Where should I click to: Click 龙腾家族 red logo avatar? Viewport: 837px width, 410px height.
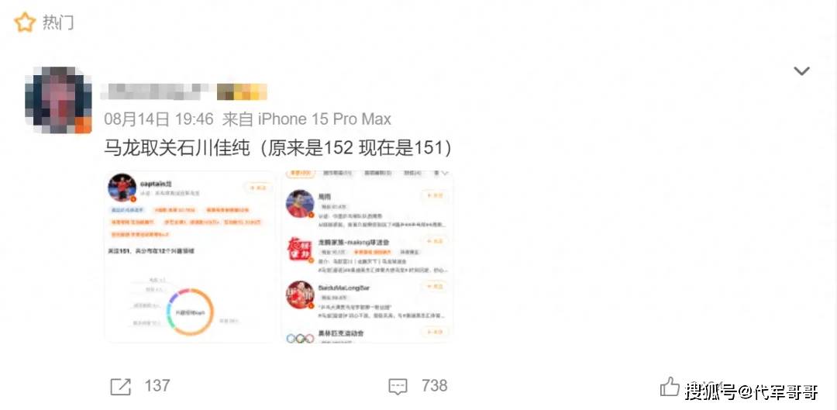point(300,250)
